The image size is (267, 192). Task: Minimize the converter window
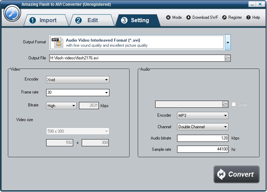(x=252, y=4)
